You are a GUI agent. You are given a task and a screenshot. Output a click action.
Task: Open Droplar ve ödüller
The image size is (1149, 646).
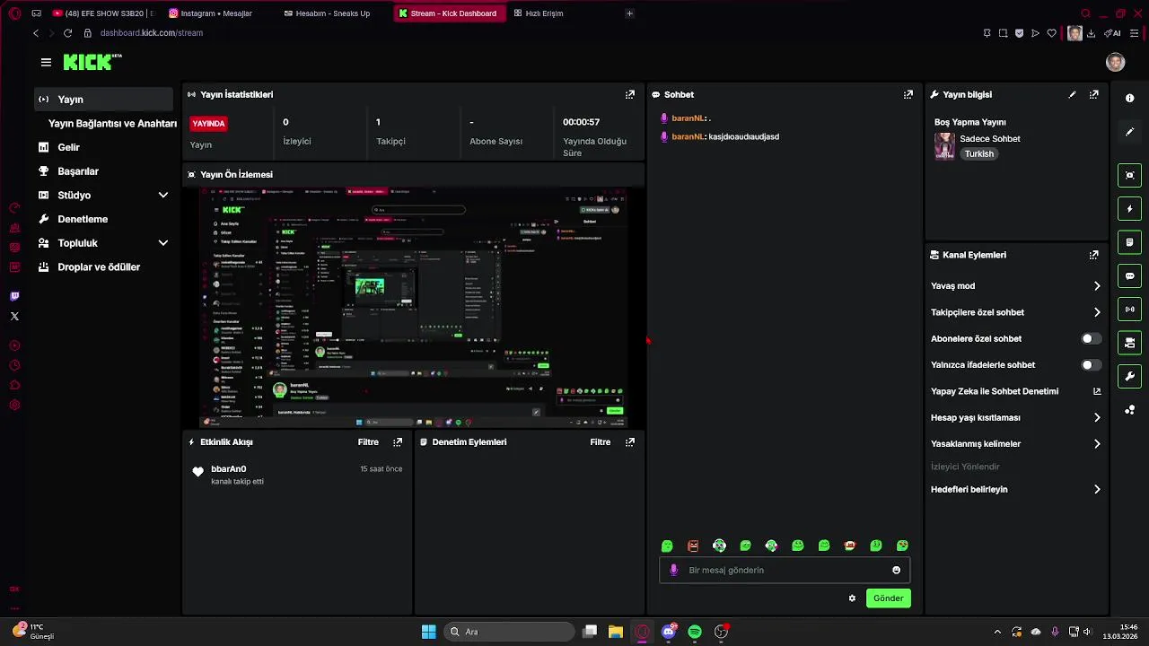(103, 267)
